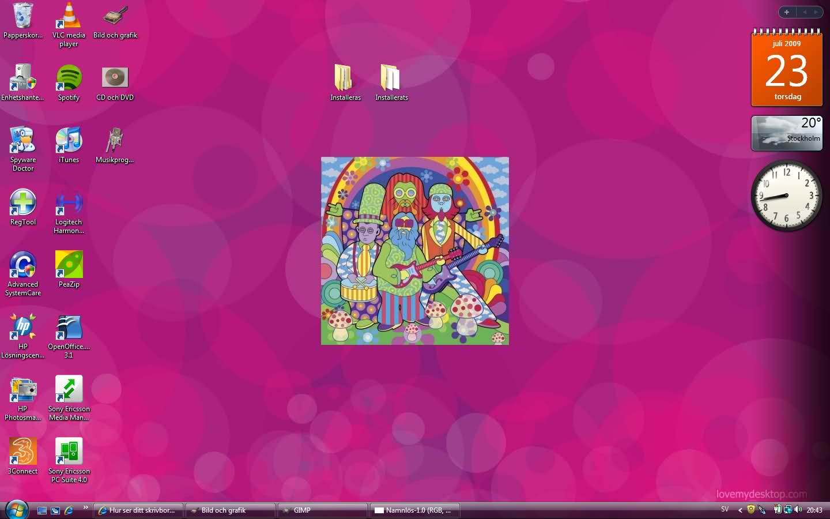Screen dimensions: 830x519
Task: Select the 3Connect desktop shortcut
Action: coord(22,456)
